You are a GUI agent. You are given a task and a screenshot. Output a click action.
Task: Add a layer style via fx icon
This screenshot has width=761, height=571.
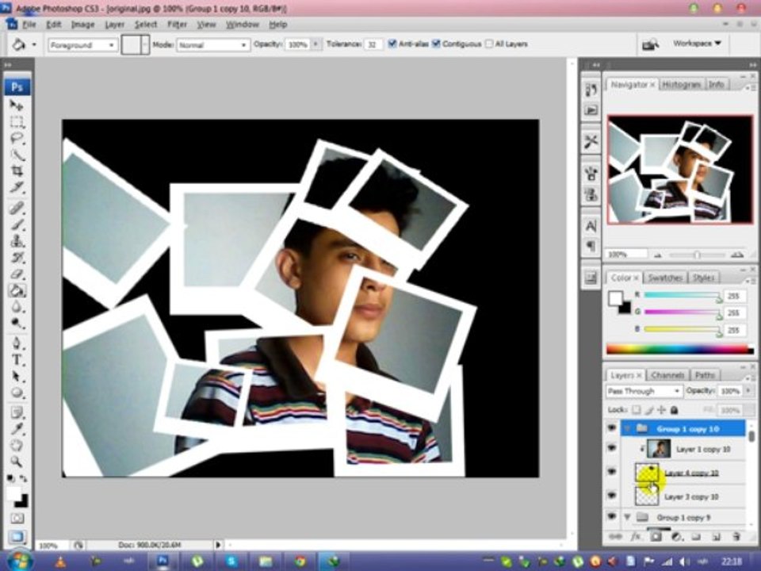click(635, 537)
